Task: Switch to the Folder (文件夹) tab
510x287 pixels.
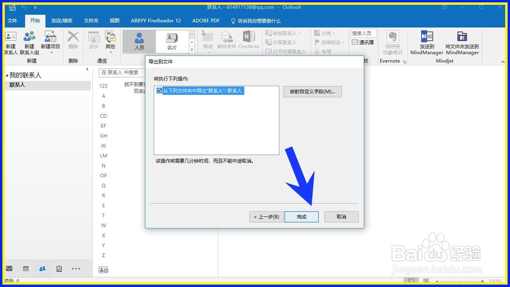Action: coord(91,20)
